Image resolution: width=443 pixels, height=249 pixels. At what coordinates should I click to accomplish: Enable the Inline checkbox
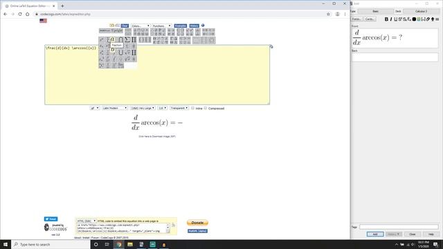[x=192, y=108]
